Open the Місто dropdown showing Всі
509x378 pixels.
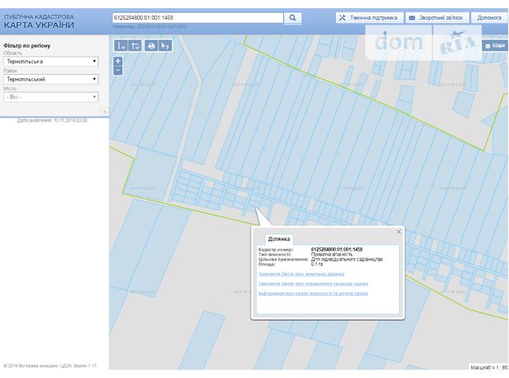pos(51,97)
